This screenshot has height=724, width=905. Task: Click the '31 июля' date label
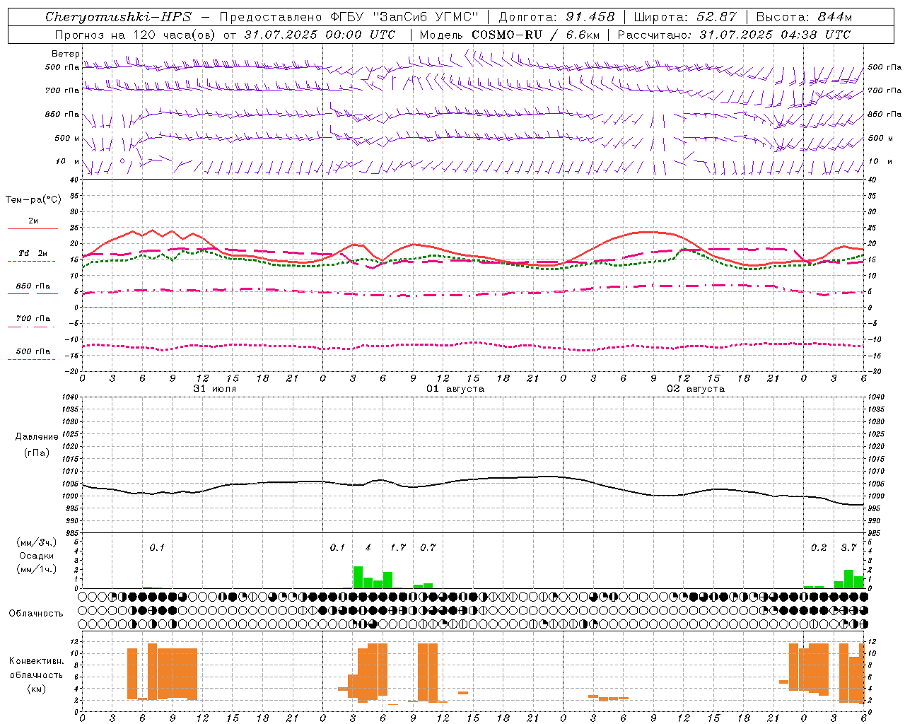(215, 389)
